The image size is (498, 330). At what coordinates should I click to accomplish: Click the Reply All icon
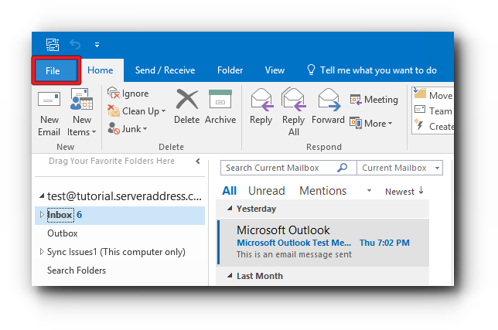294,100
